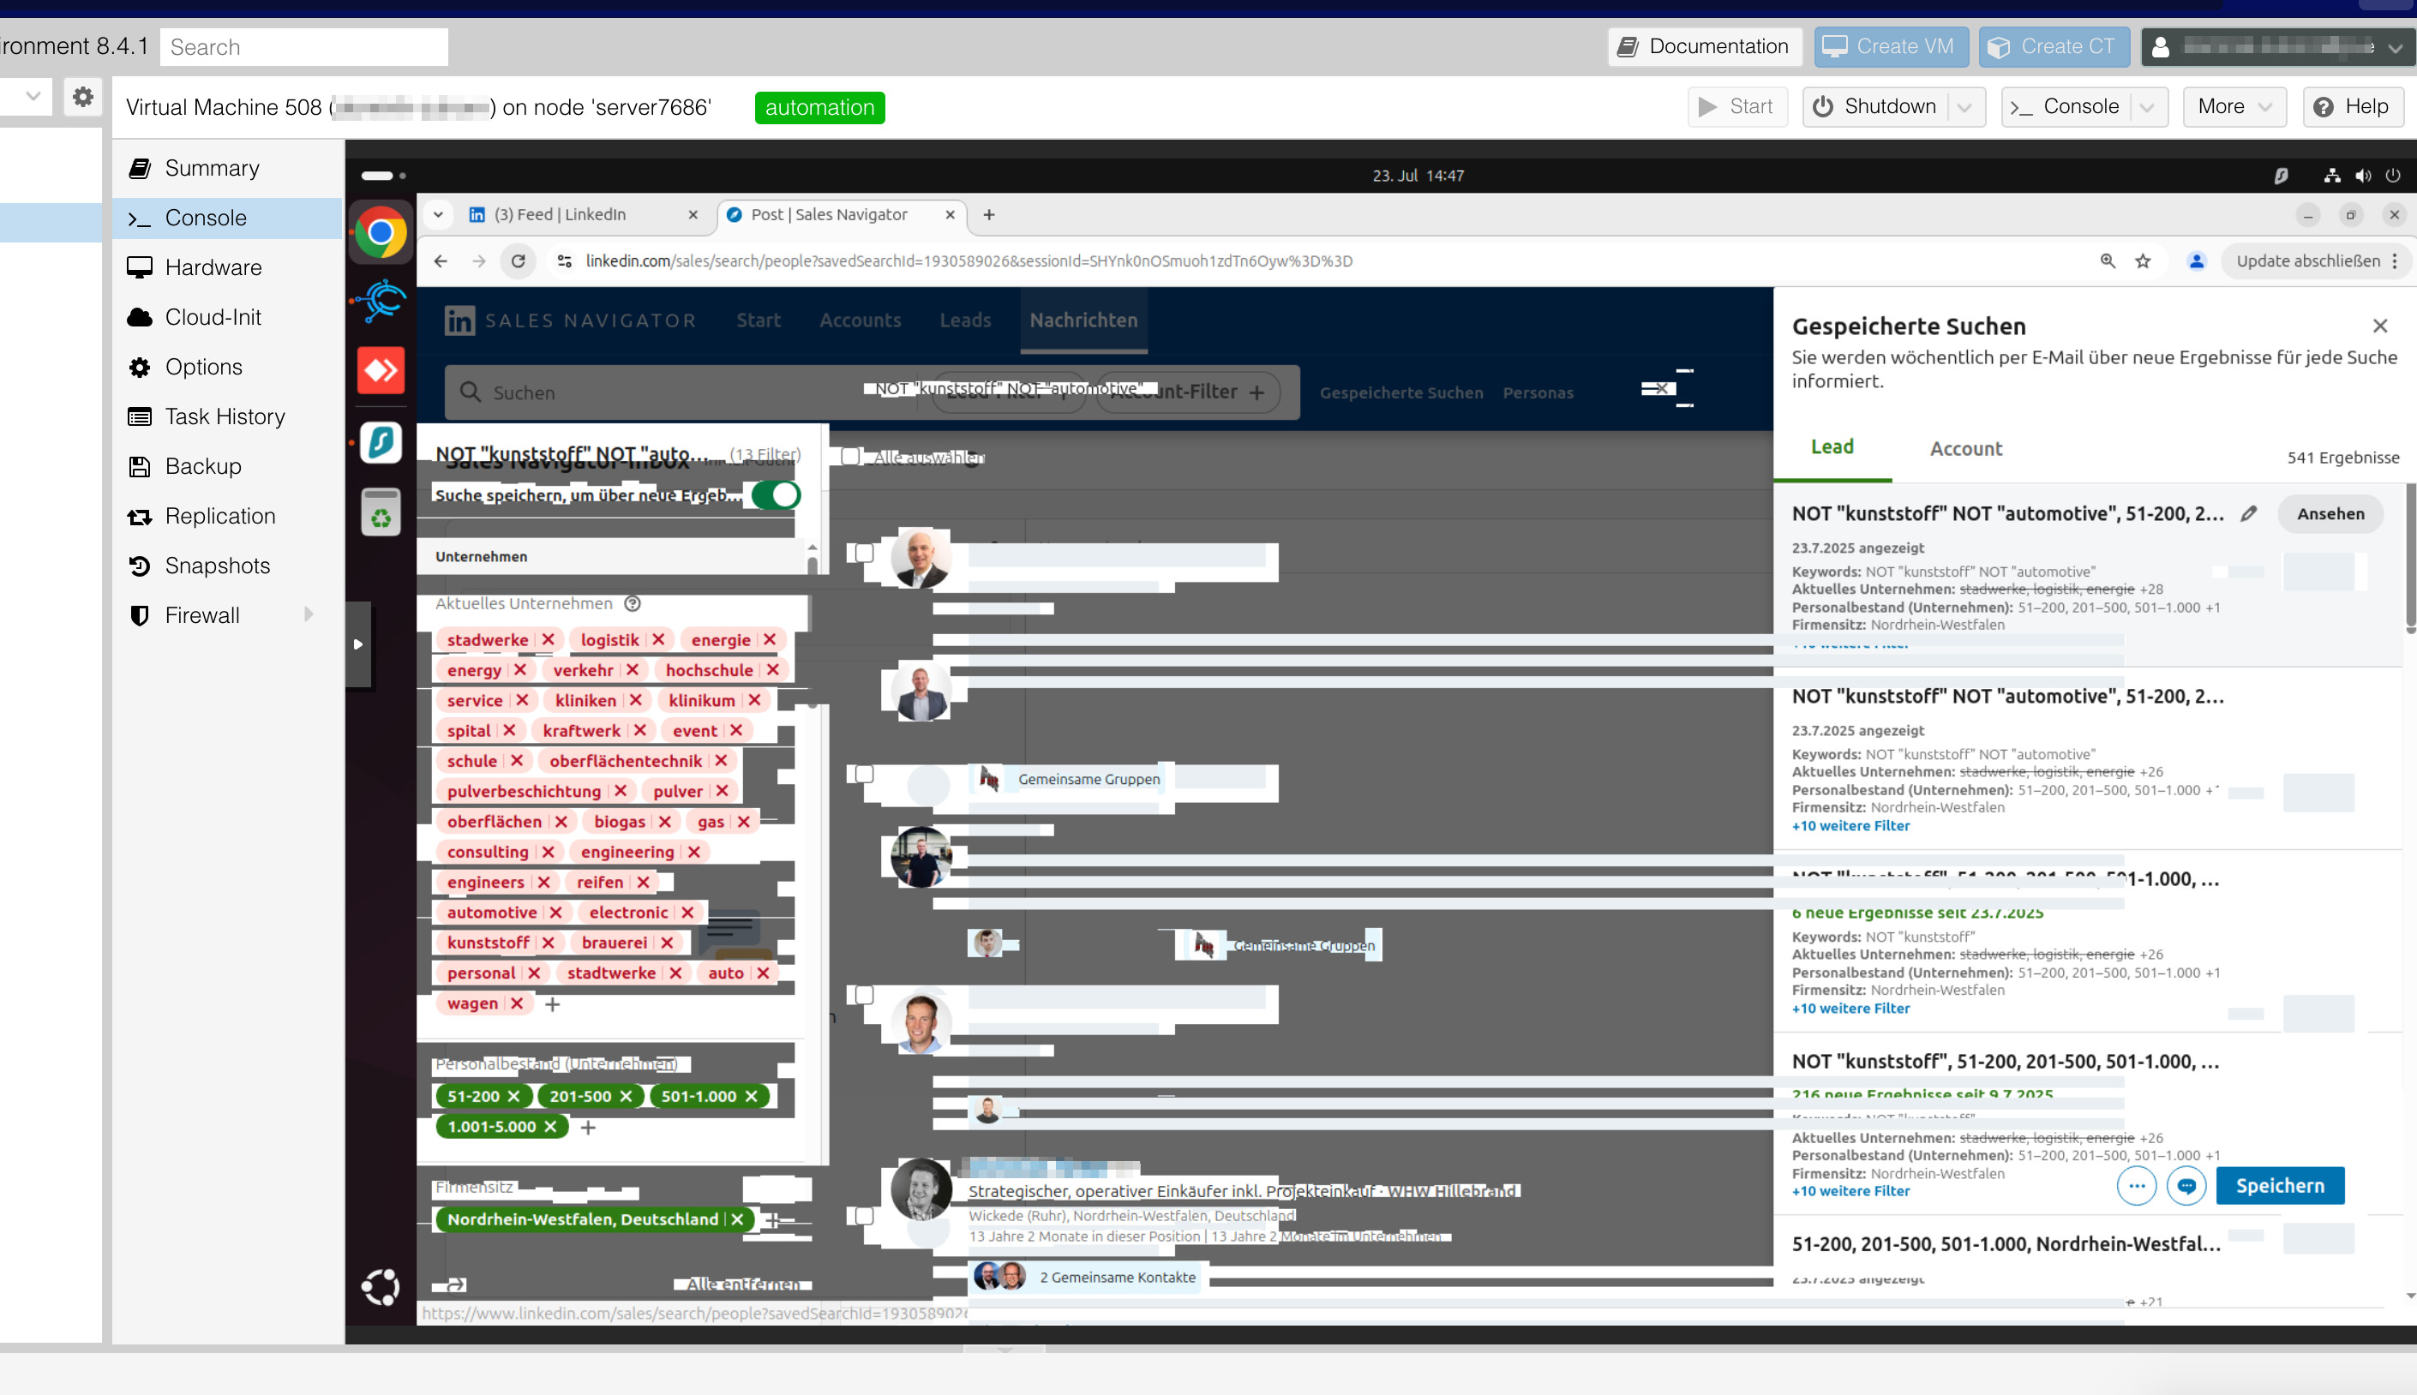Add another headcount range with the plus
Viewport: 2417px width, 1395px height.
pyautogui.click(x=589, y=1128)
